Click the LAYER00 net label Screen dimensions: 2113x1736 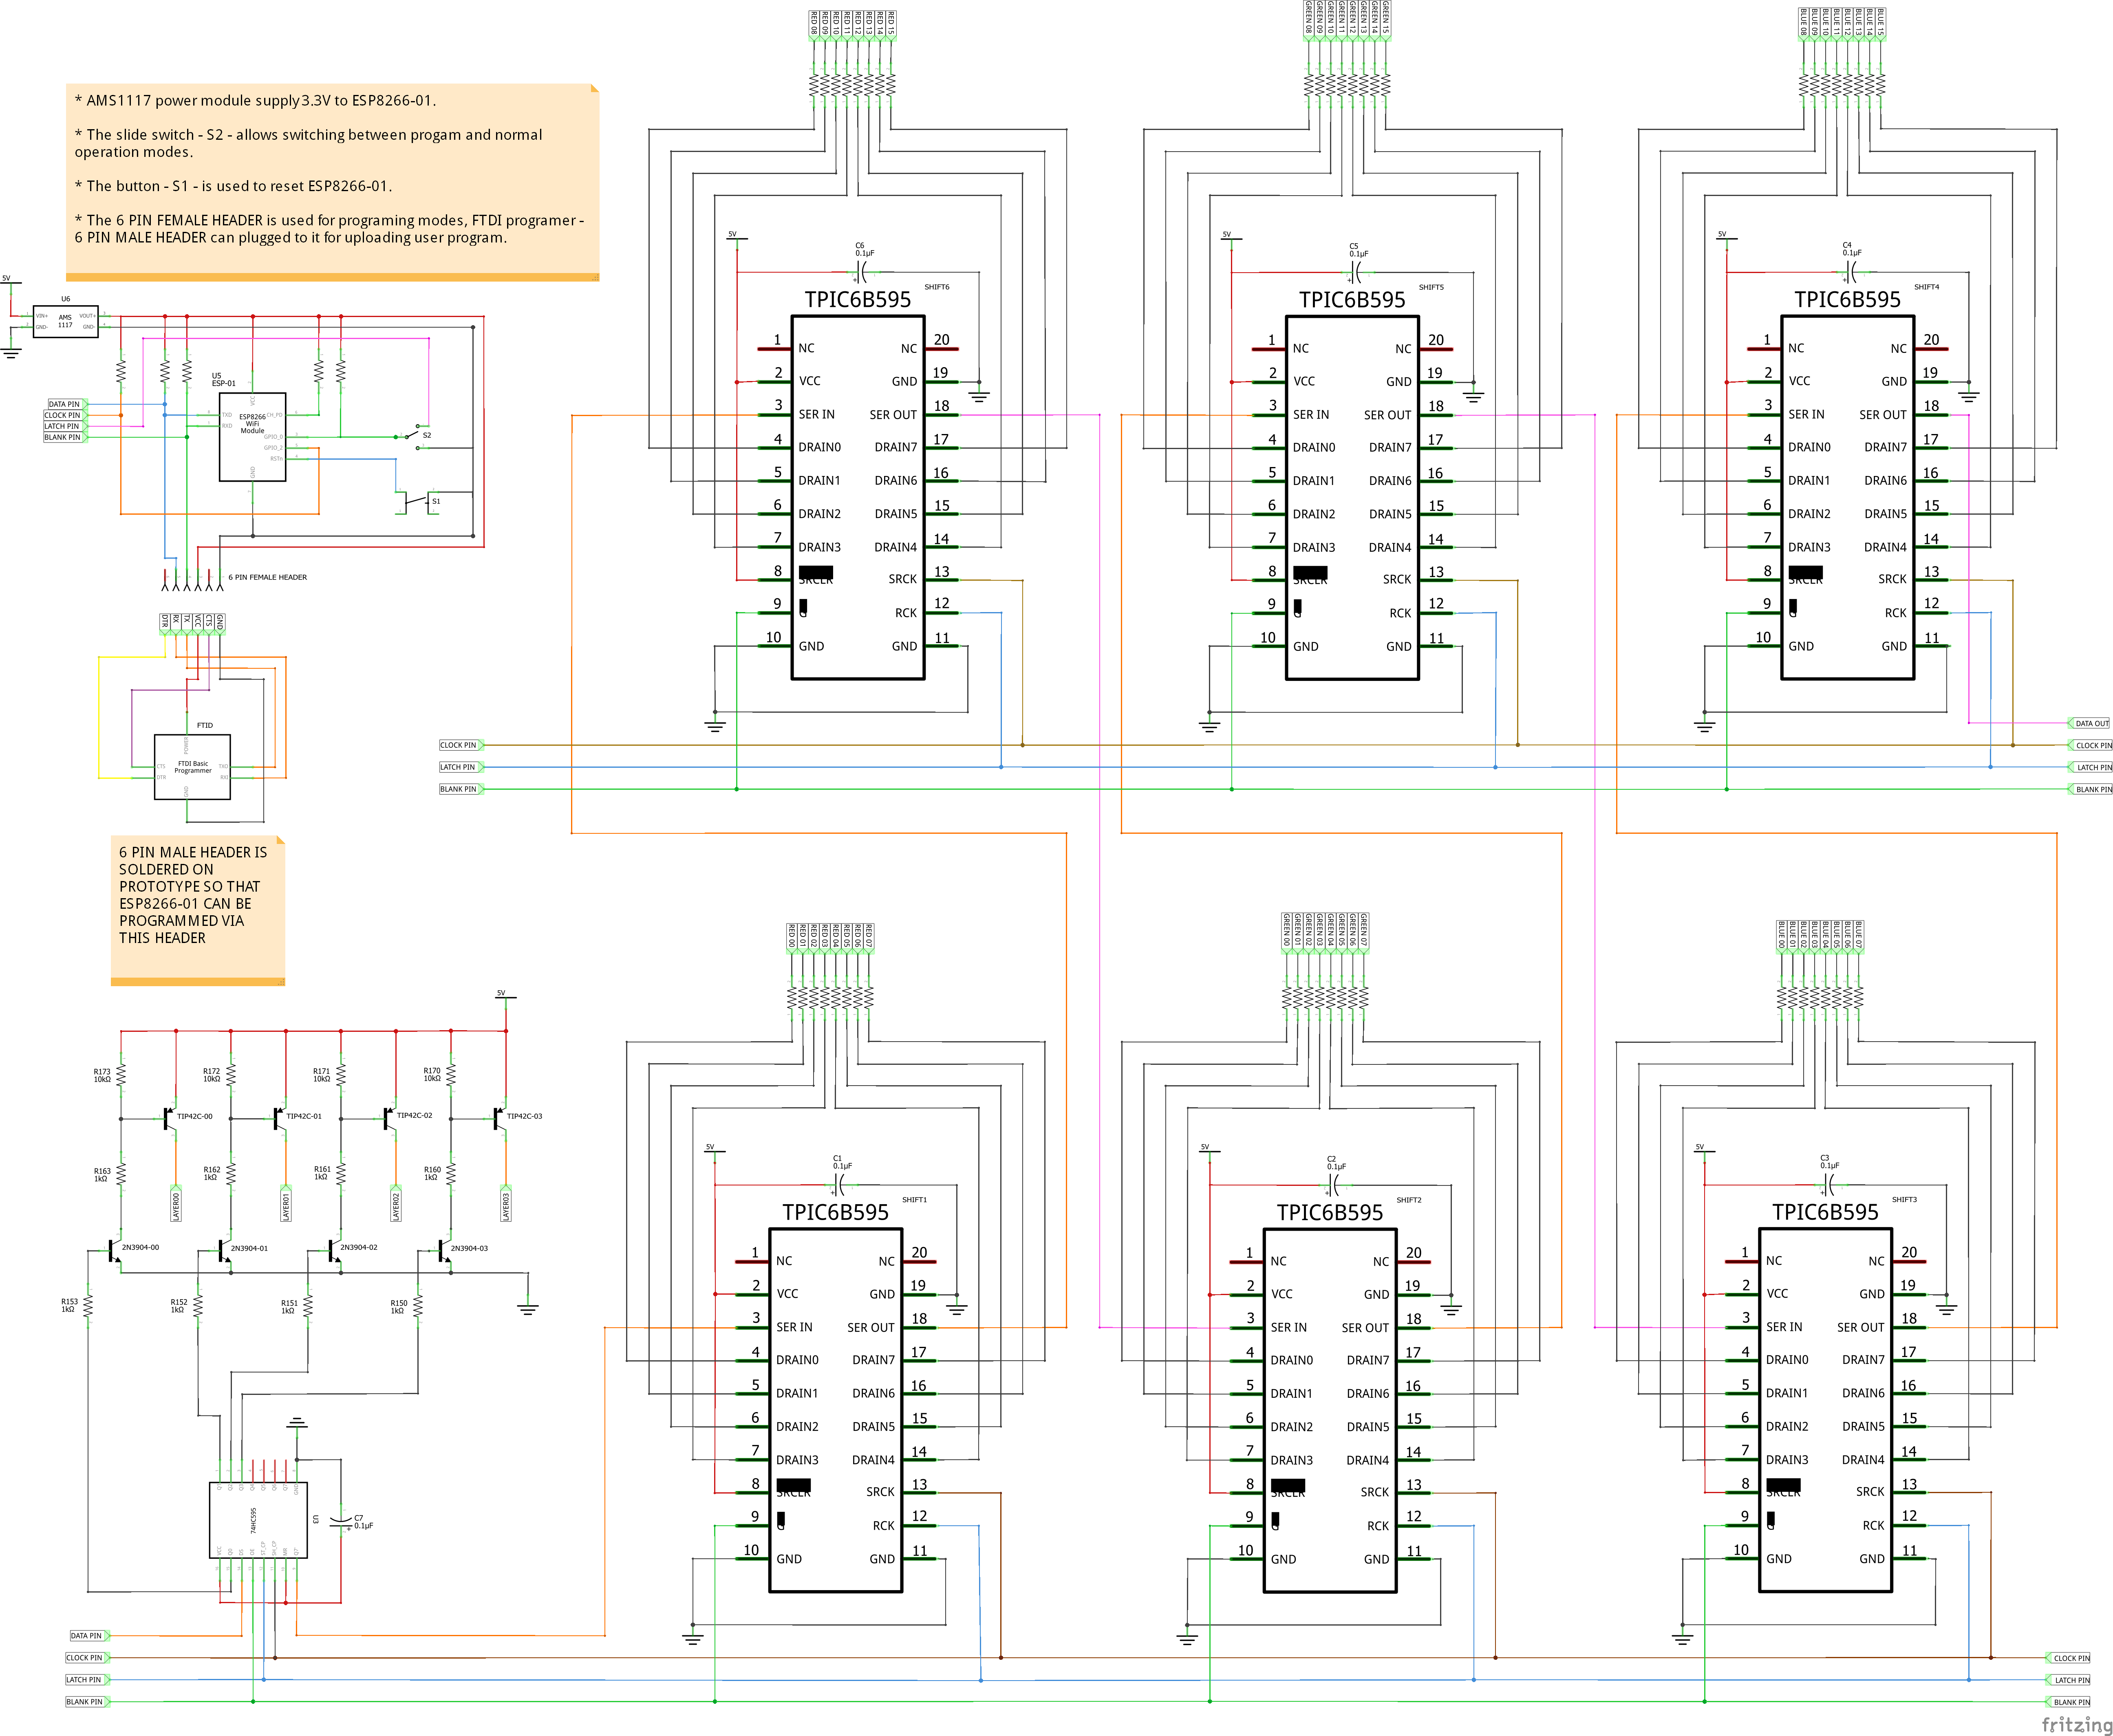pos(176,1203)
